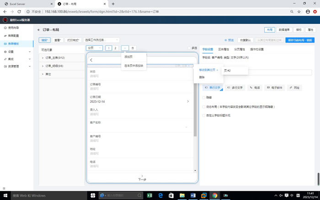Switch to the 区块属性 tab

[224, 49]
